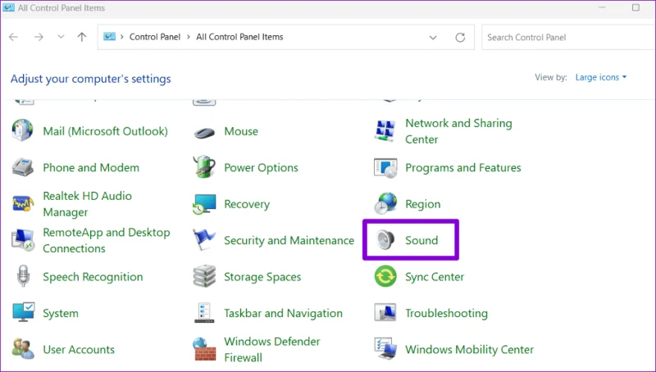
Task: Open the Windows Mobility Center icon
Action: (x=385, y=348)
